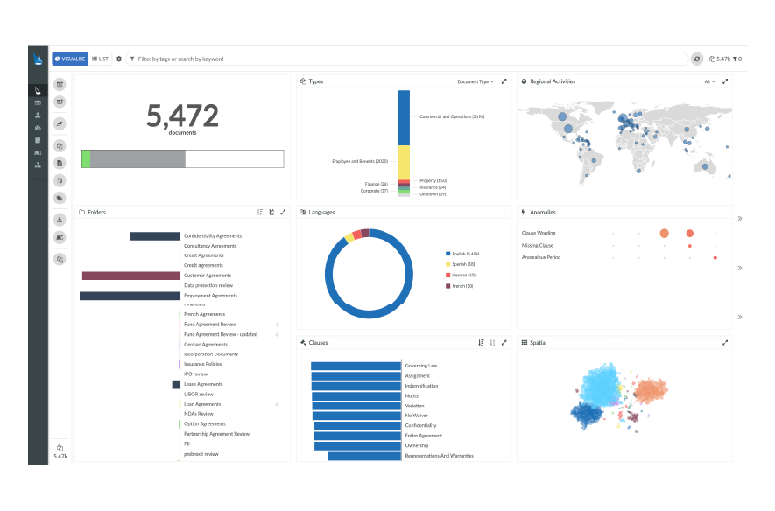Click the filter by tags search field

point(408,59)
